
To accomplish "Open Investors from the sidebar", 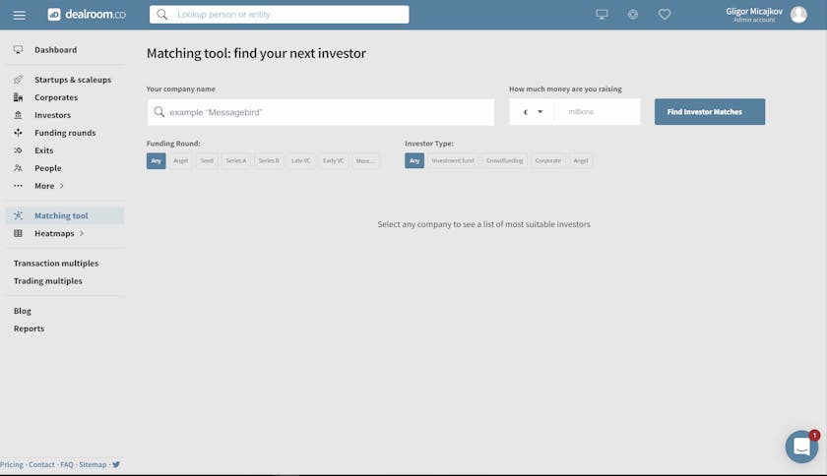I will [52, 115].
